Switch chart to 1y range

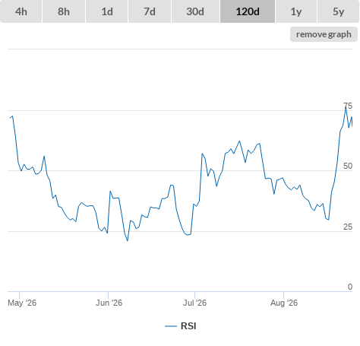[x=296, y=11]
